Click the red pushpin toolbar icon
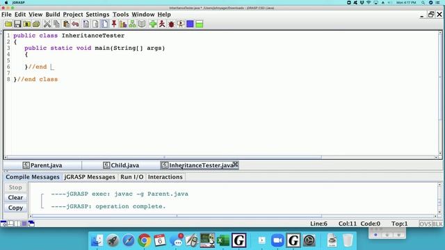The height and width of the screenshot is (250, 445). point(114,24)
